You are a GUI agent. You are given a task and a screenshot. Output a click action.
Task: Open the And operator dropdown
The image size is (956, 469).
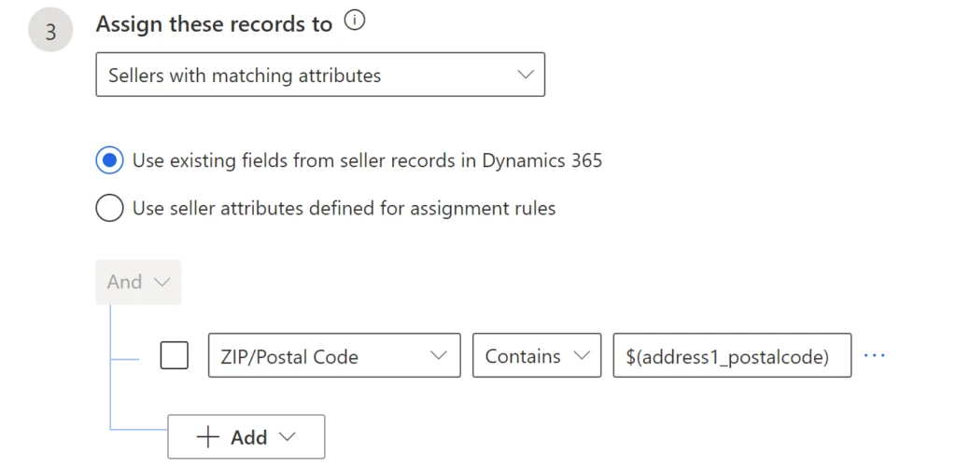(x=138, y=282)
